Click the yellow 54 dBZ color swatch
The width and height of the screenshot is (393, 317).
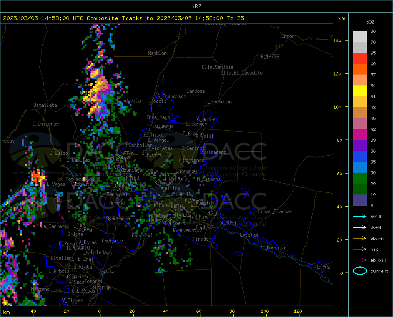[x=360, y=91]
